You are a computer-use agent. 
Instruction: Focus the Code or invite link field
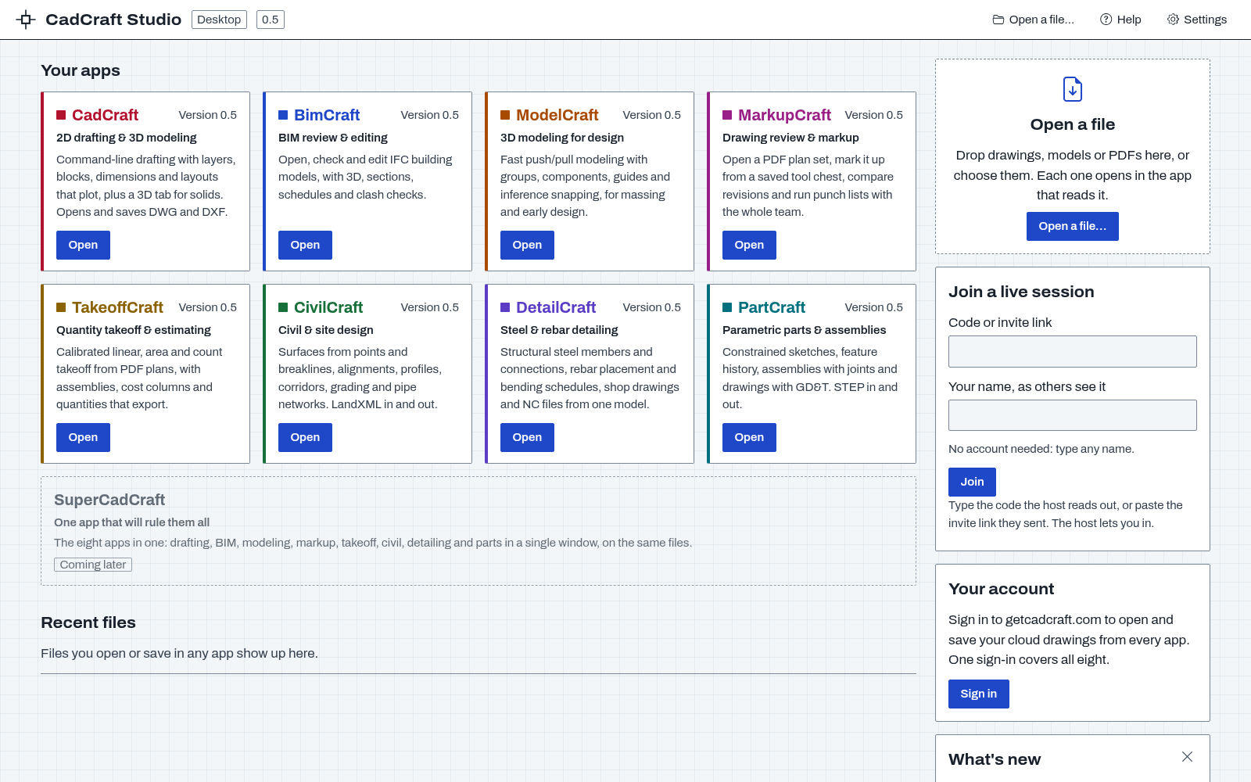tap(1073, 351)
